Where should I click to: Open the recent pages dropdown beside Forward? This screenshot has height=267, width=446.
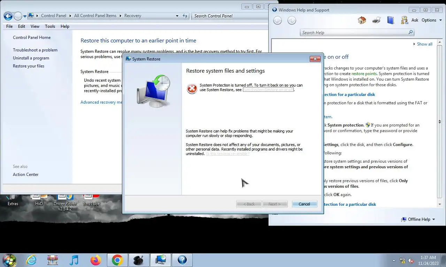pos(25,16)
